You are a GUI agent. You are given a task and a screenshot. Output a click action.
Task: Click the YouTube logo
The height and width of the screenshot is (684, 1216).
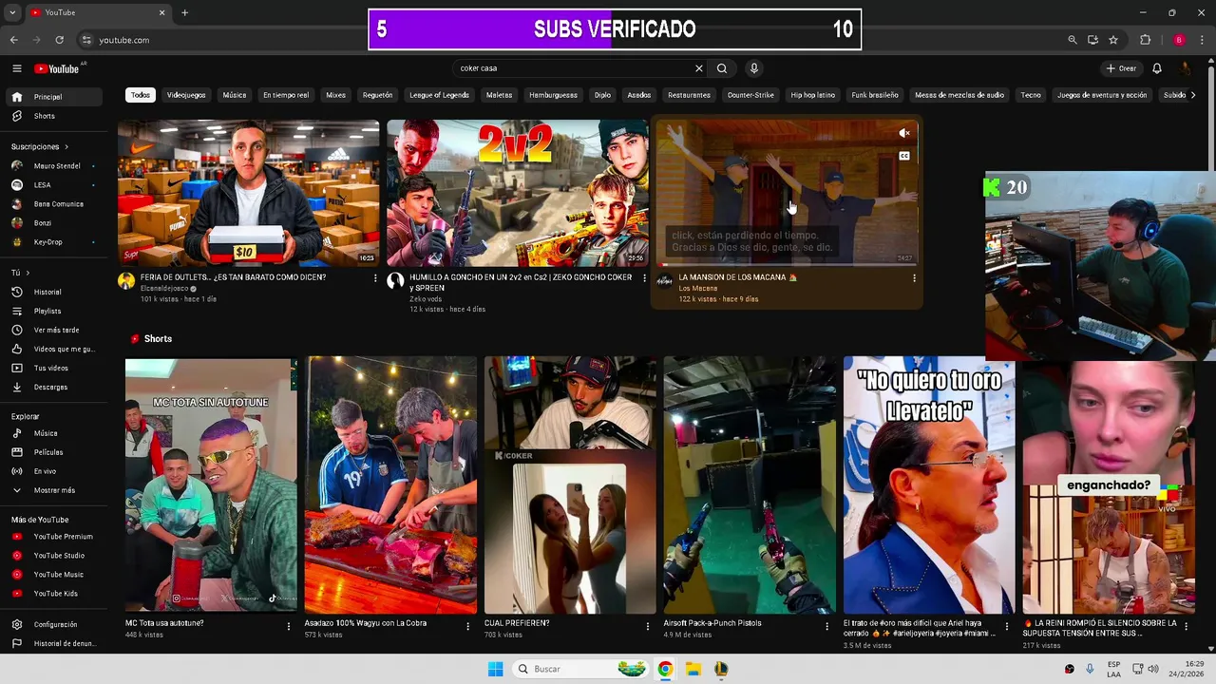tap(57, 68)
